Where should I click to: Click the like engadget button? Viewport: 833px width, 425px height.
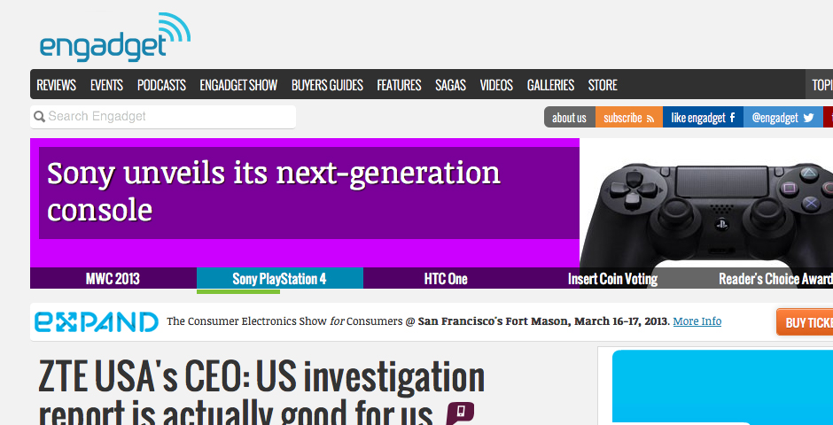point(703,117)
